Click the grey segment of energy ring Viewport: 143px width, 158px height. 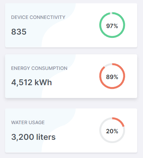[108, 65]
